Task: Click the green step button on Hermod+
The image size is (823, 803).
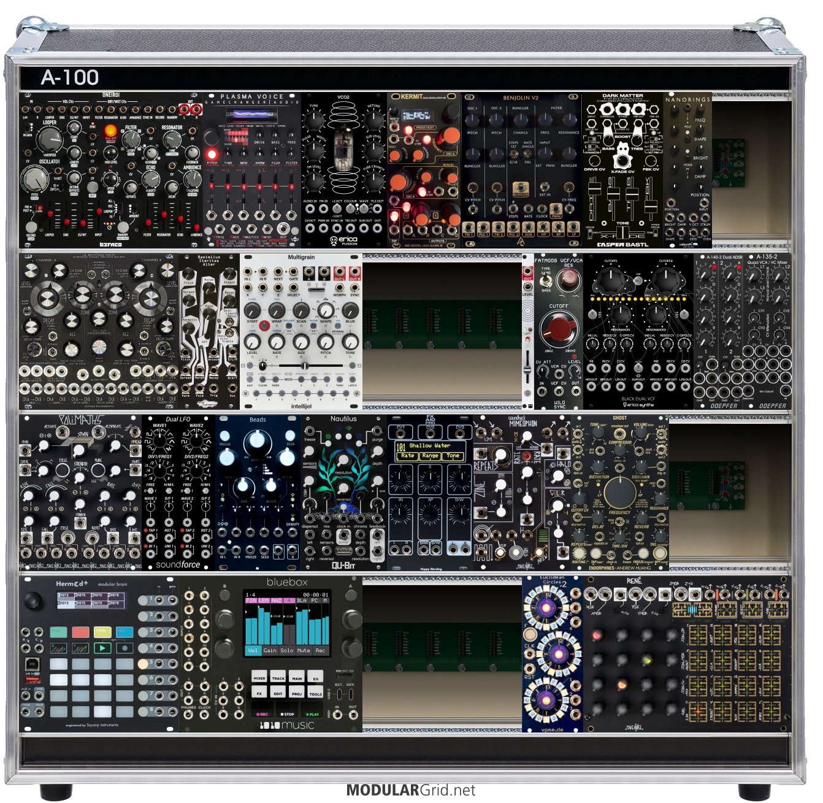Action: coord(59,631)
